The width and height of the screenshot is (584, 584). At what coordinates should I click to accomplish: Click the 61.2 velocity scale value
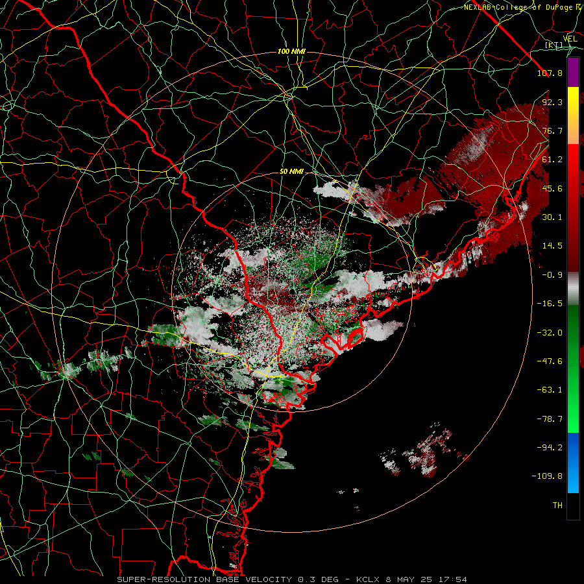pyautogui.click(x=552, y=160)
